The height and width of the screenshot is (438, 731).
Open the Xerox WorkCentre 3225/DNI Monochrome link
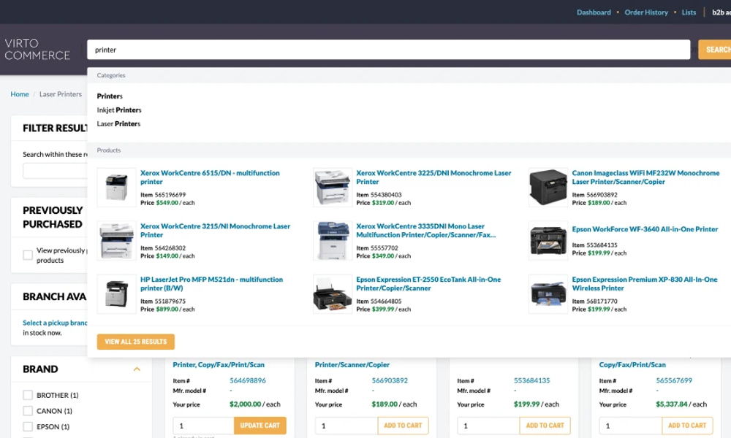tap(433, 177)
